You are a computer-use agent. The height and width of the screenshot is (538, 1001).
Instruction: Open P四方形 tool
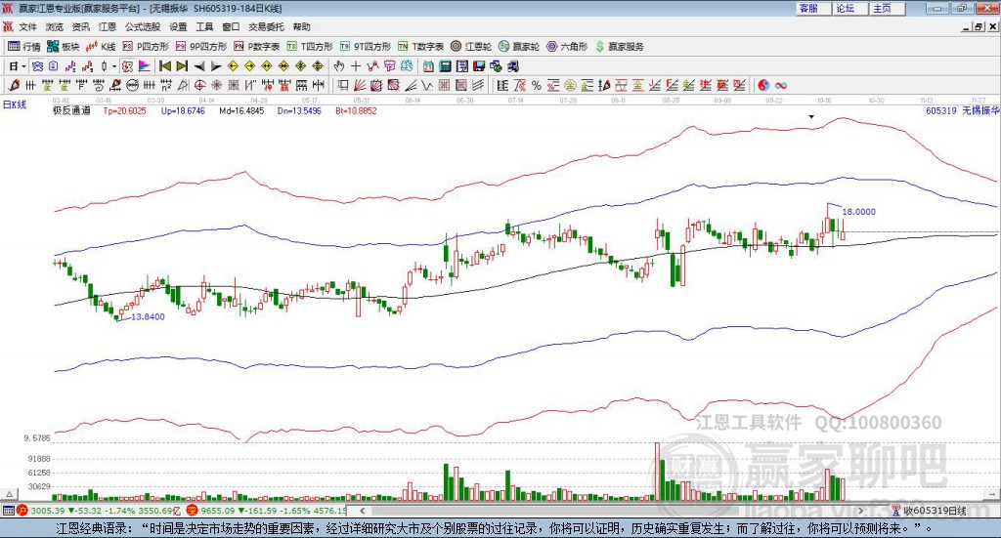tap(146, 47)
